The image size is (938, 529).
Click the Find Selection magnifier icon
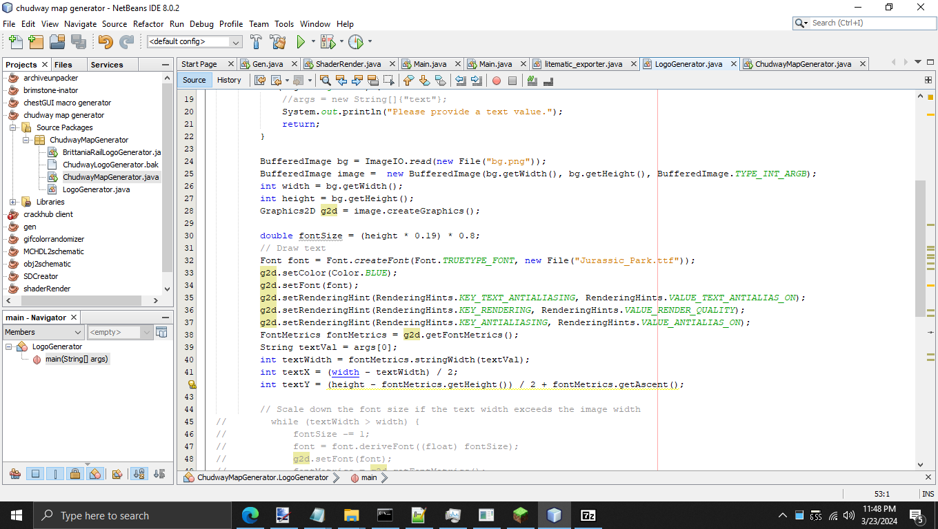(325, 81)
